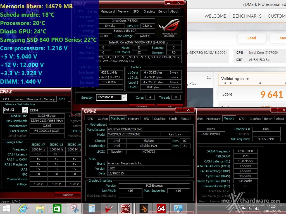The height and width of the screenshot is (214, 286).
Task: Click Validate button in SPD CPU-Z window
Action: click(68, 195)
